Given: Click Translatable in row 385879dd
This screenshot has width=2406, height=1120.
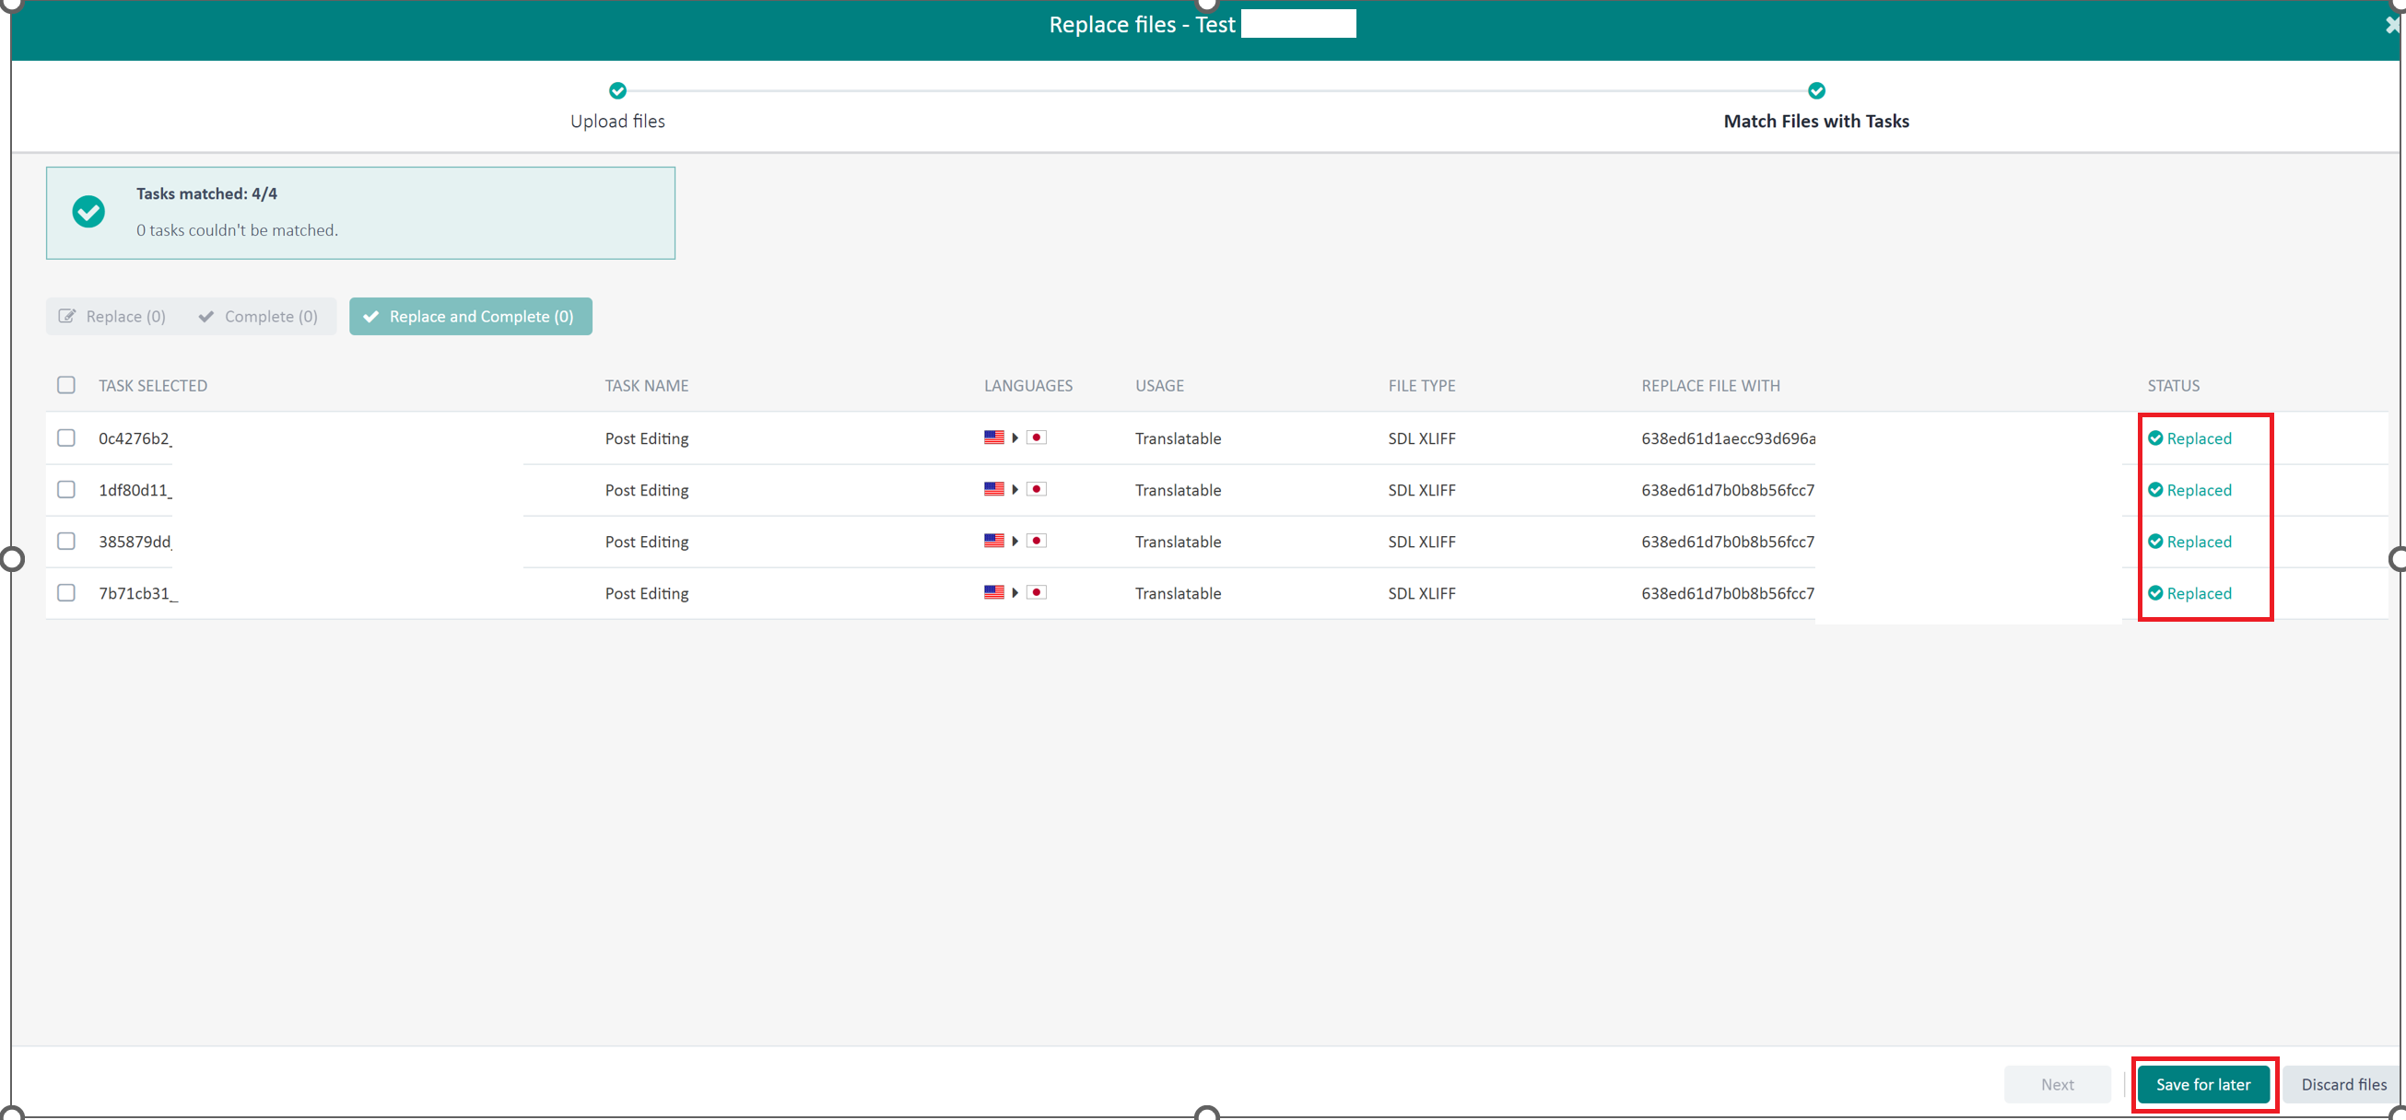Looking at the screenshot, I should (x=1178, y=542).
